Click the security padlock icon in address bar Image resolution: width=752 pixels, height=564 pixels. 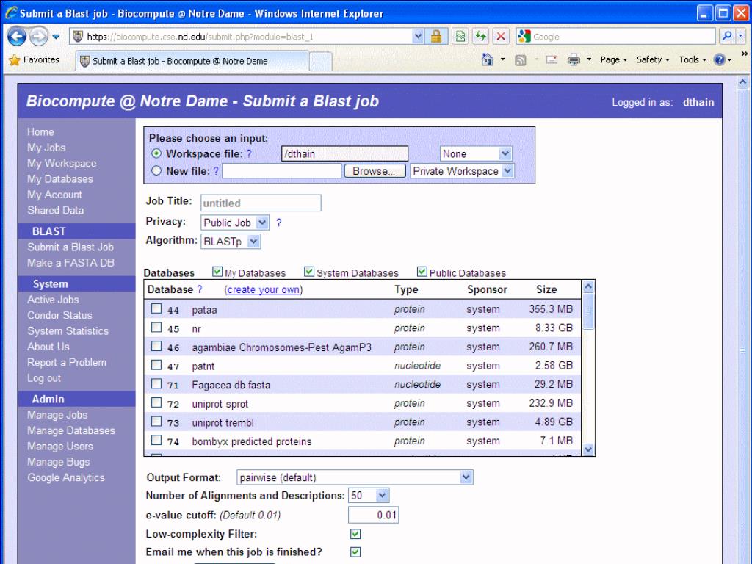point(436,37)
